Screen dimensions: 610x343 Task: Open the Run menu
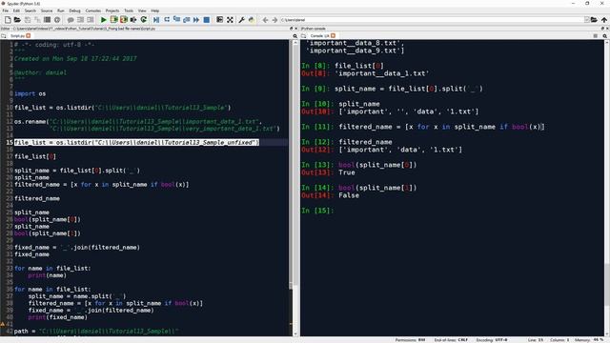coord(61,10)
